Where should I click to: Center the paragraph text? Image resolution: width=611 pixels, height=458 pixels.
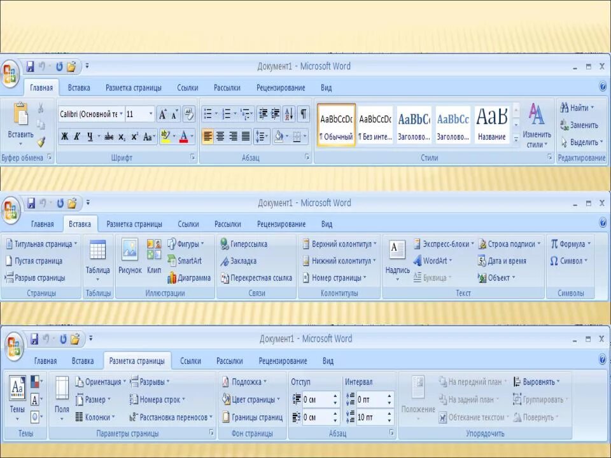220,136
